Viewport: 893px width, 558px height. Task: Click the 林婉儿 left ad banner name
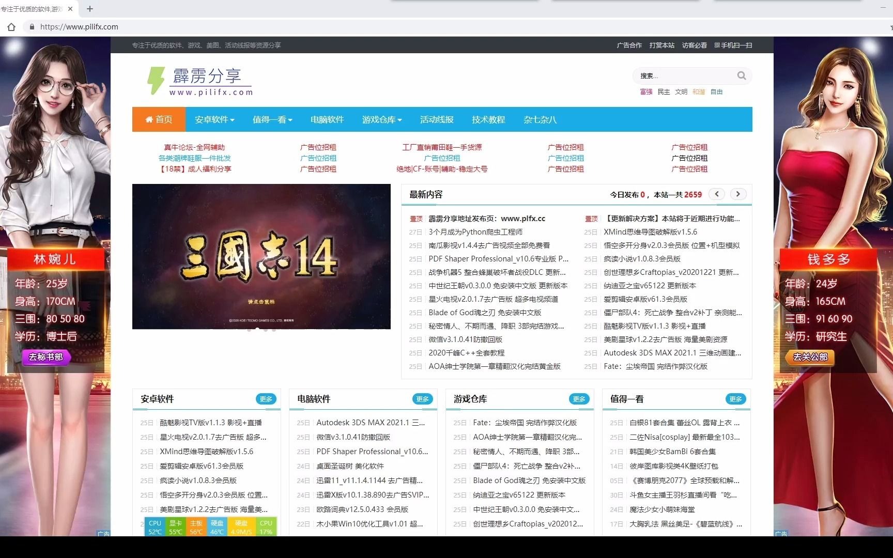pos(54,259)
